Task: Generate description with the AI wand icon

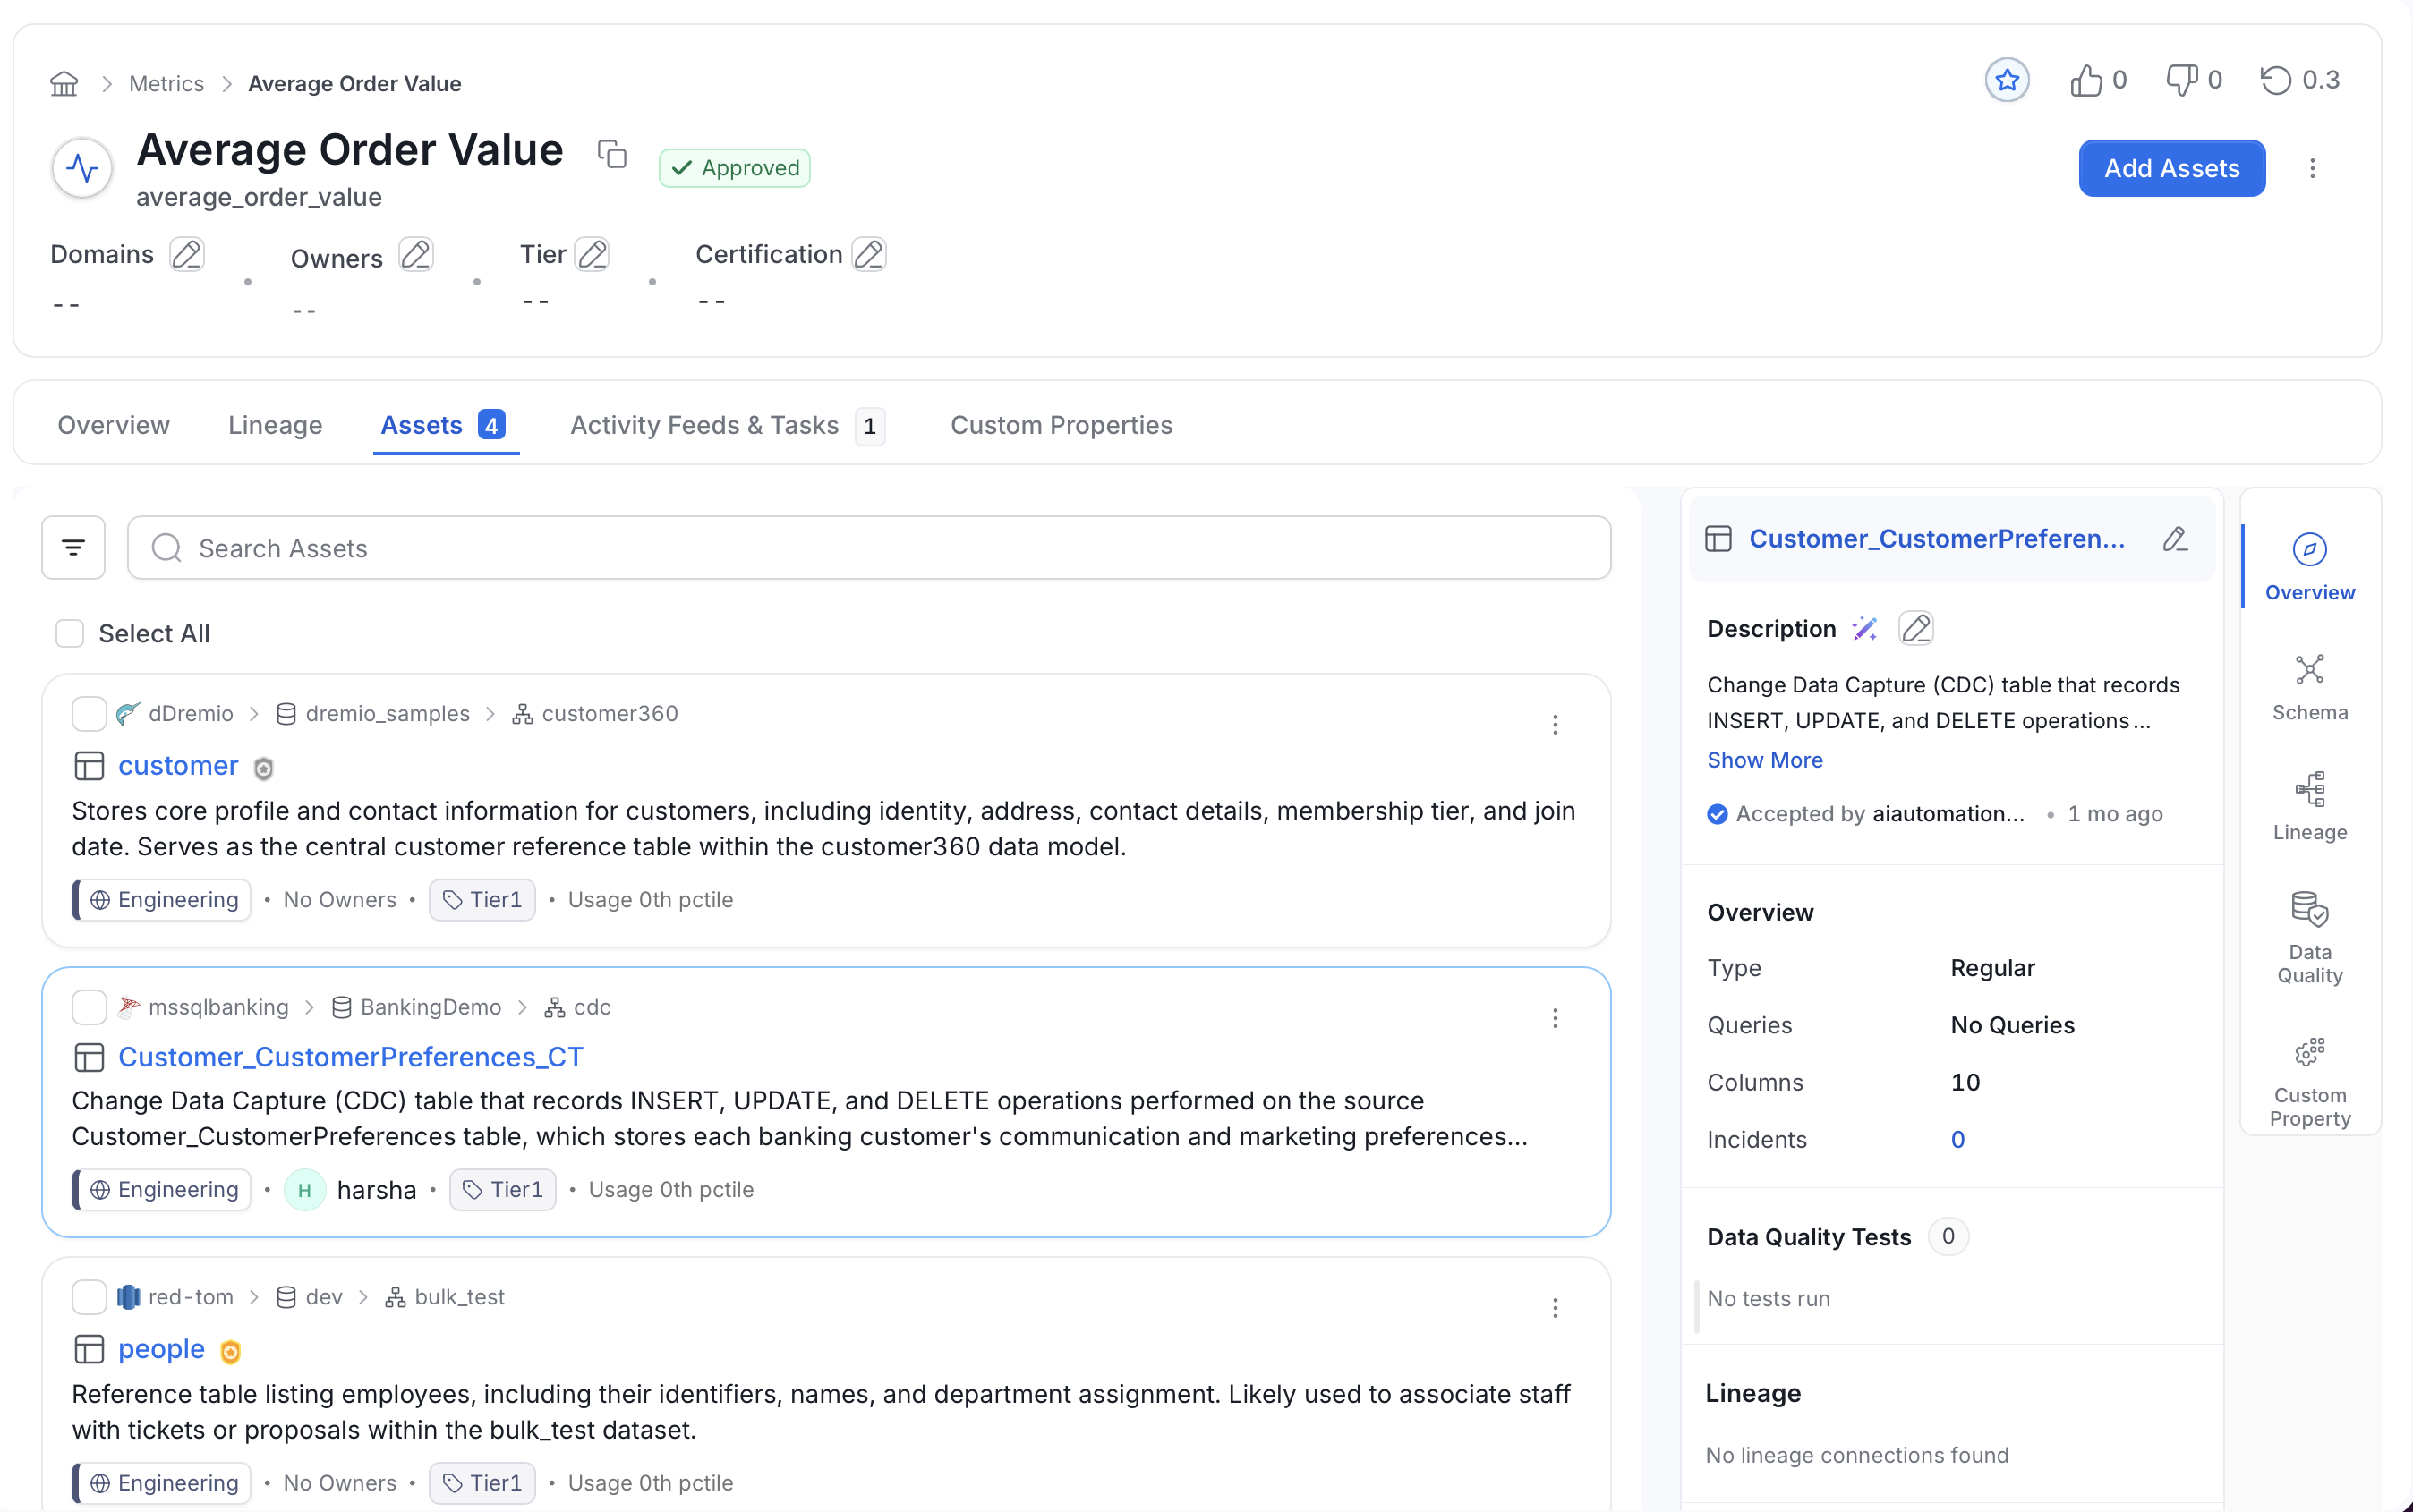Action: click(x=1864, y=629)
